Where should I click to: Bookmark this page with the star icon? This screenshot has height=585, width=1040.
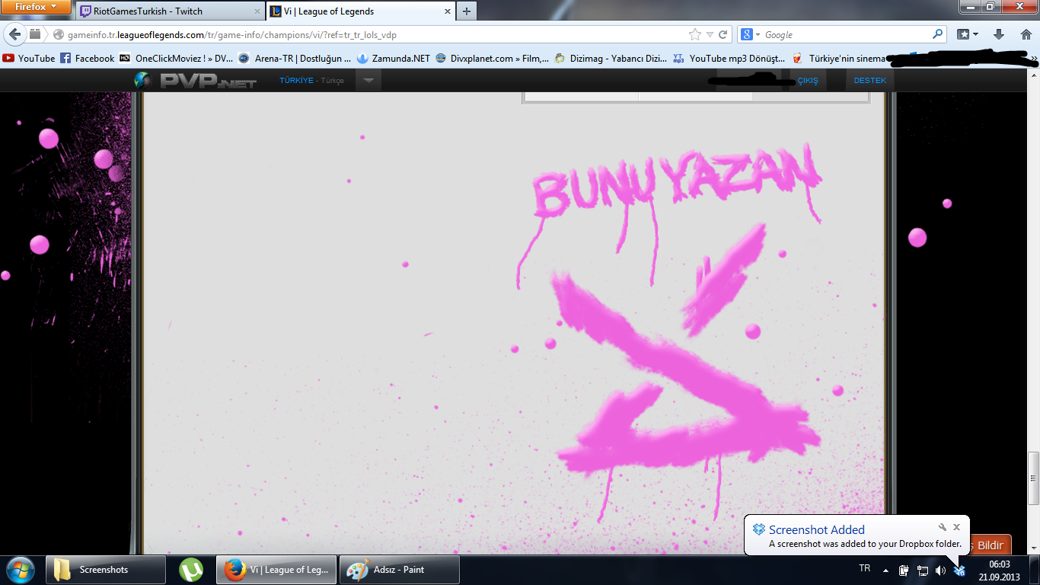pos(694,34)
